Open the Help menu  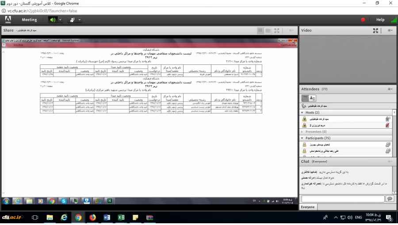tap(380, 20)
